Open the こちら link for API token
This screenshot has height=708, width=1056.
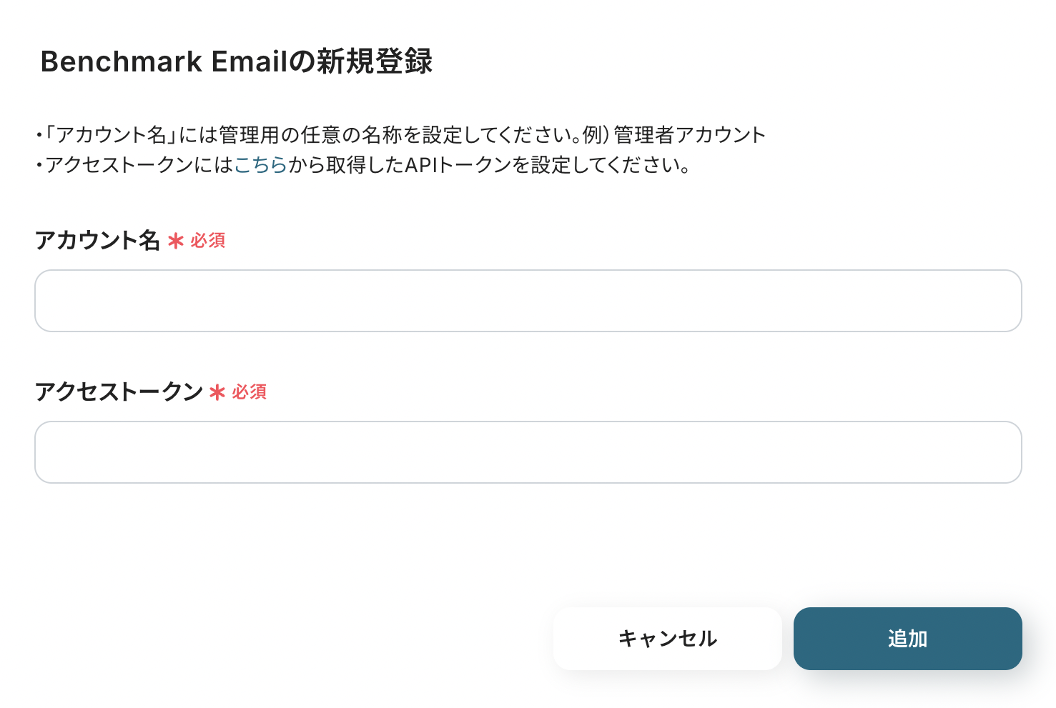(260, 165)
